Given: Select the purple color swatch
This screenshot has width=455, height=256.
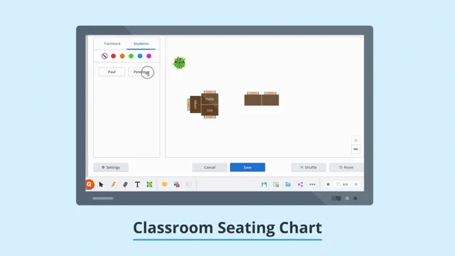Looking at the screenshot, I should pyautogui.click(x=149, y=56).
